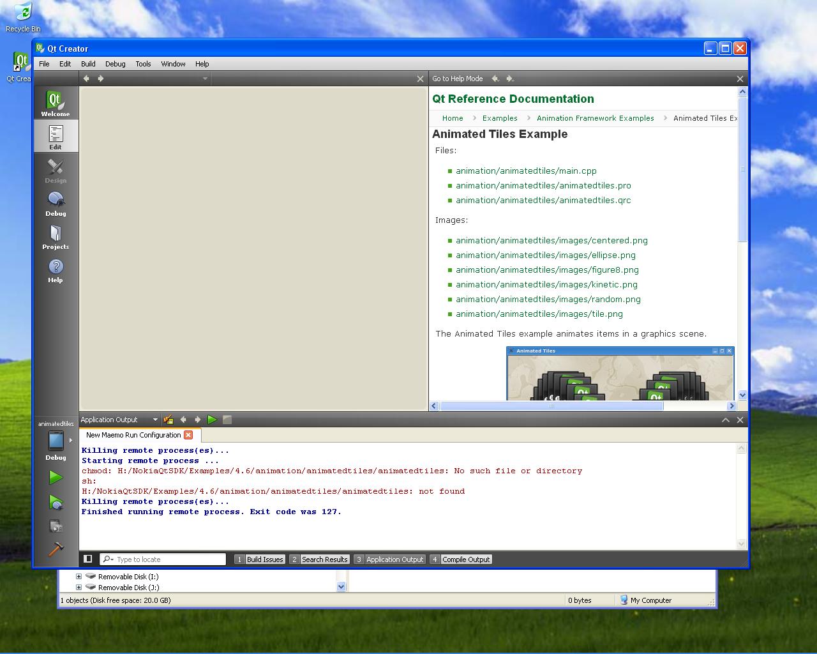Go back in the editor toolbar
Image resolution: width=817 pixels, height=654 pixels.
click(x=86, y=79)
